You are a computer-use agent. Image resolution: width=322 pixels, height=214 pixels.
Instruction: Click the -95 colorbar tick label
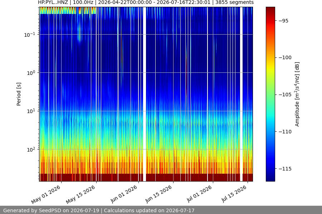pyautogui.click(x=283, y=21)
